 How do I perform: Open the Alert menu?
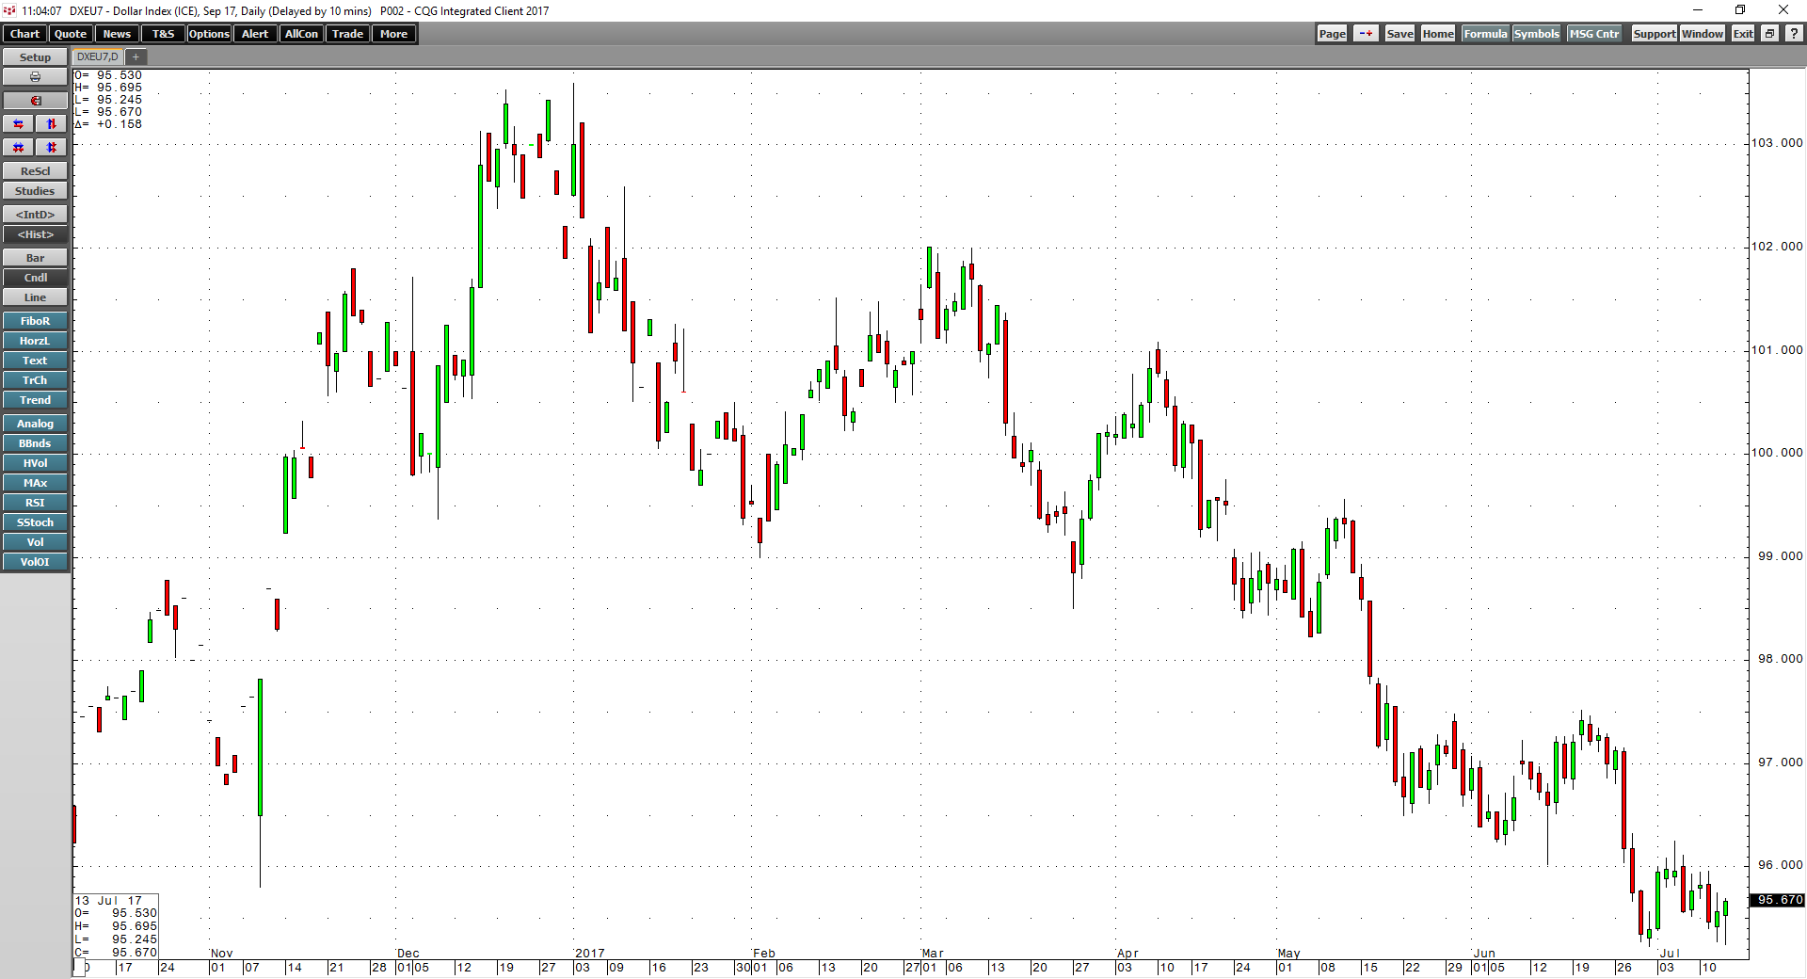[x=255, y=34]
